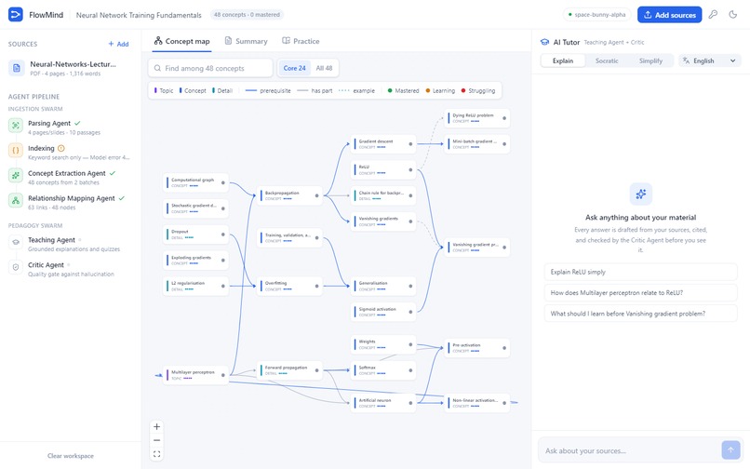Click the Struggling legend red dot
Screen dimensions: 750x469
click(463, 90)
